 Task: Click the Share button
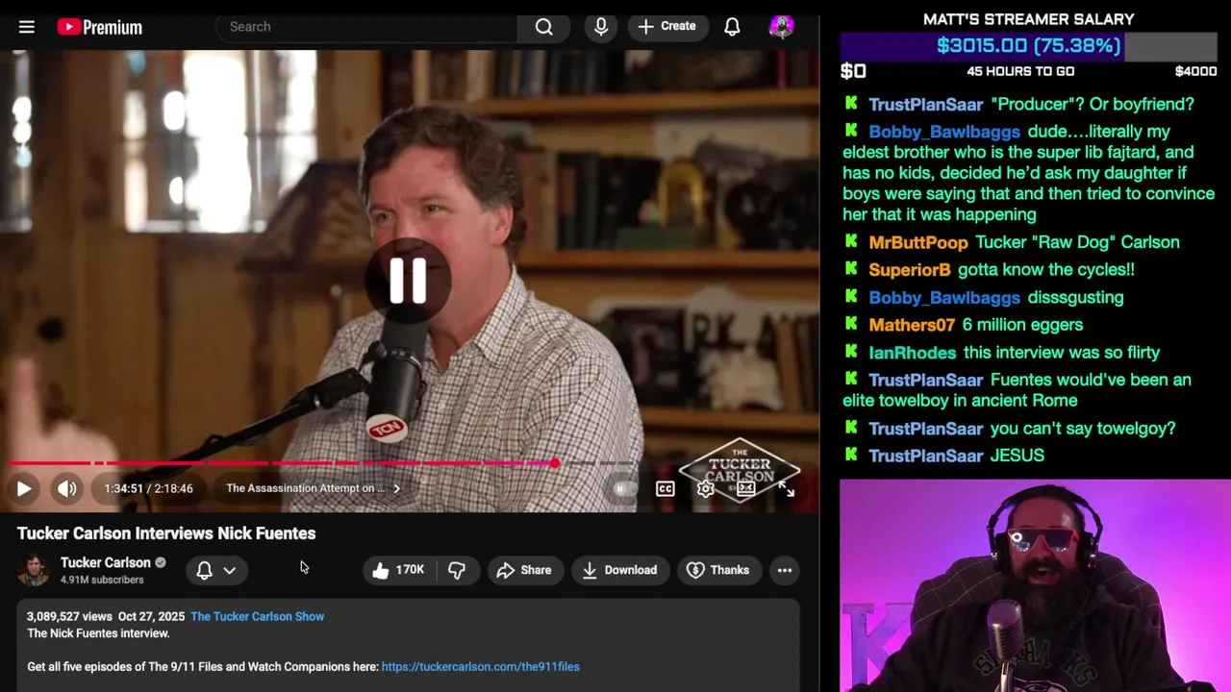524,570
